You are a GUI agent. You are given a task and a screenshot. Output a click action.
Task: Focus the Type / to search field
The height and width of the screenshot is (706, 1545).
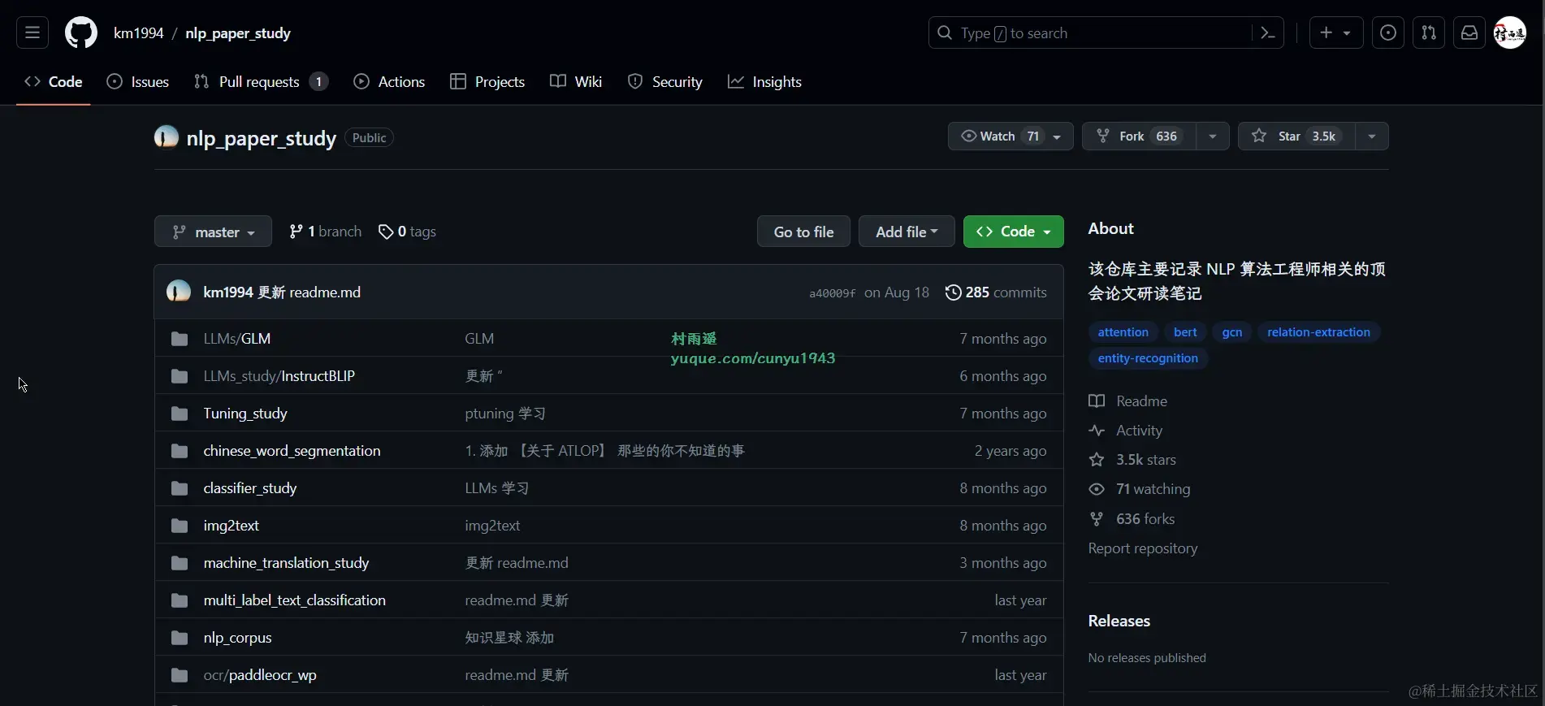click(x=1089, y=33)
